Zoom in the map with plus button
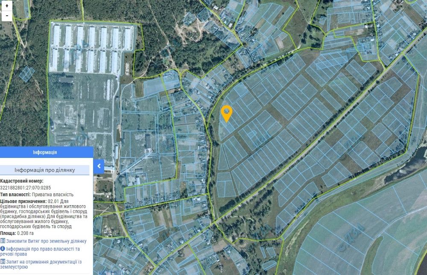This screenshot has height=275, width=427. [x=7, y=6]
